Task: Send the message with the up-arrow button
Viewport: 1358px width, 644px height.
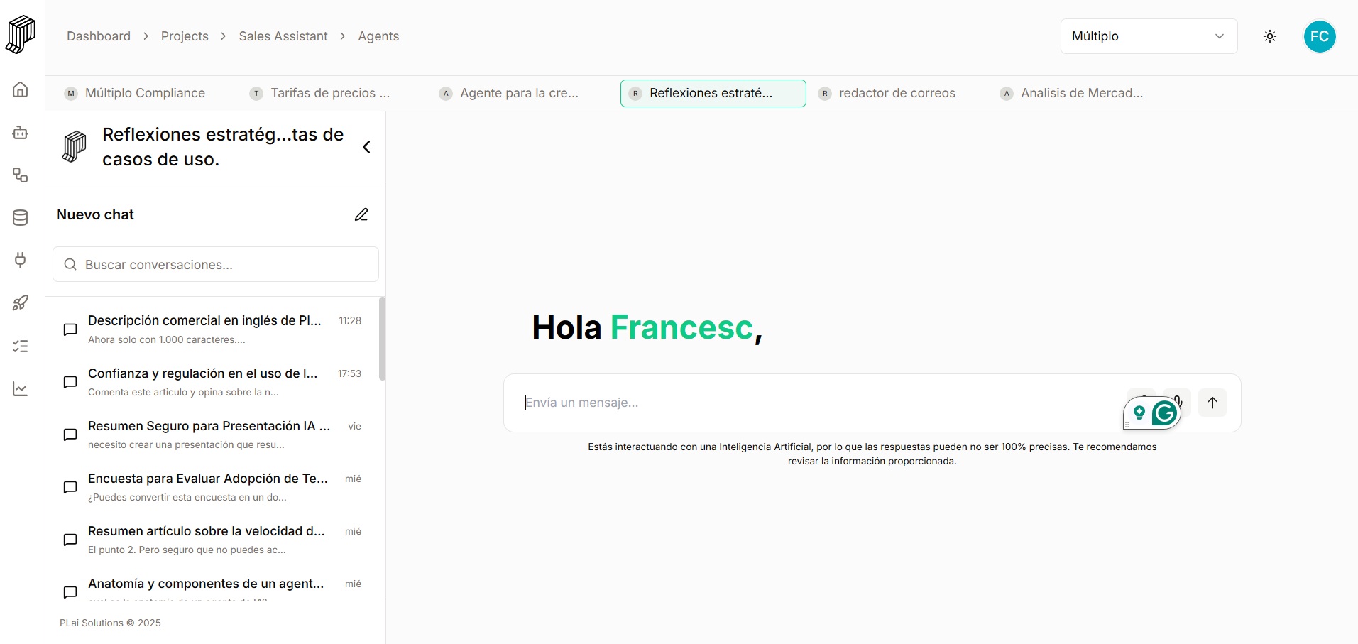Action: [x=1212, y=403]
